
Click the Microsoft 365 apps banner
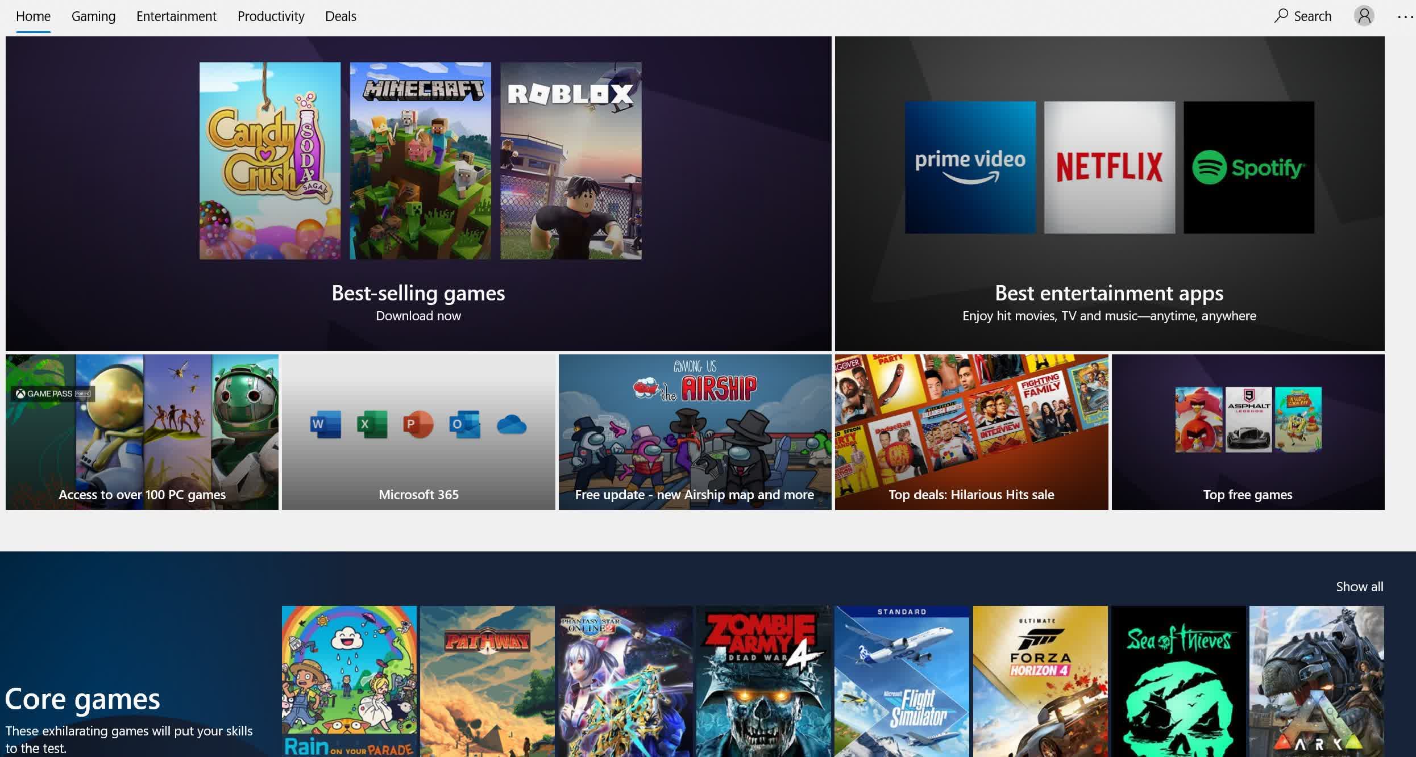pyautogui.click(x=418, y=432)
